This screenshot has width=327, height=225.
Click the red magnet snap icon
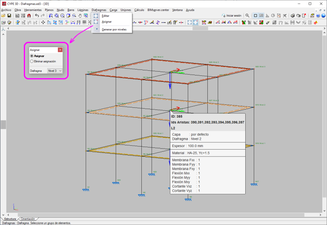(x=29, y=15)
